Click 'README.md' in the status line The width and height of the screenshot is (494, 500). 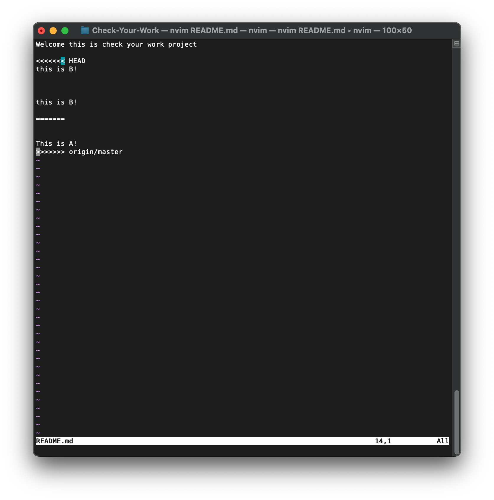tap(55, 441)
